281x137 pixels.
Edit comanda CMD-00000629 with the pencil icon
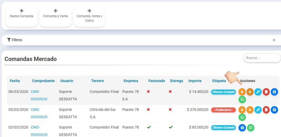[x=258, y=110]
